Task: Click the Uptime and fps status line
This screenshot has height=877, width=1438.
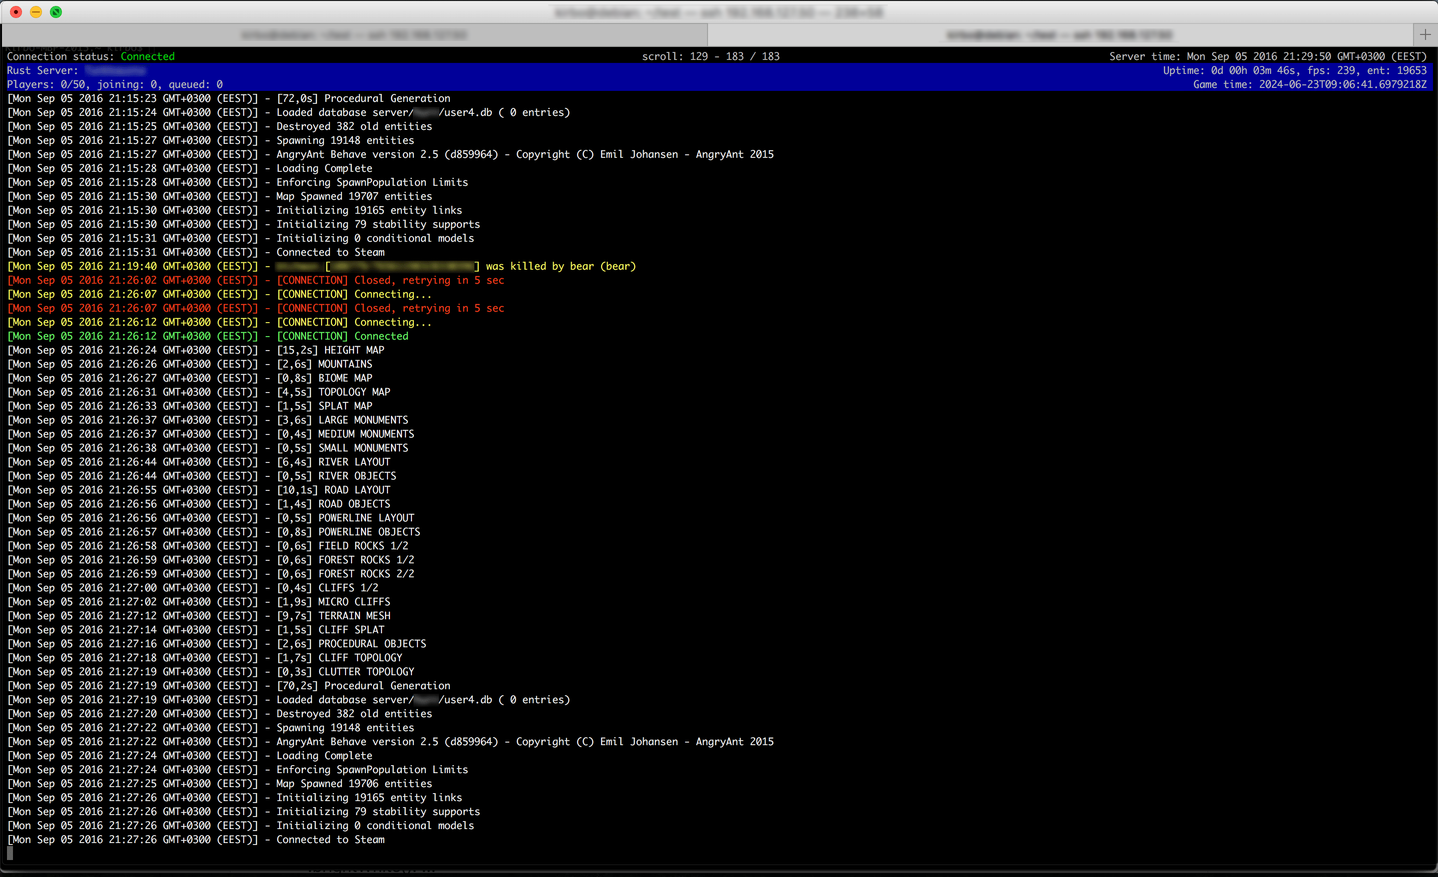Action: tap(1294, 70)
